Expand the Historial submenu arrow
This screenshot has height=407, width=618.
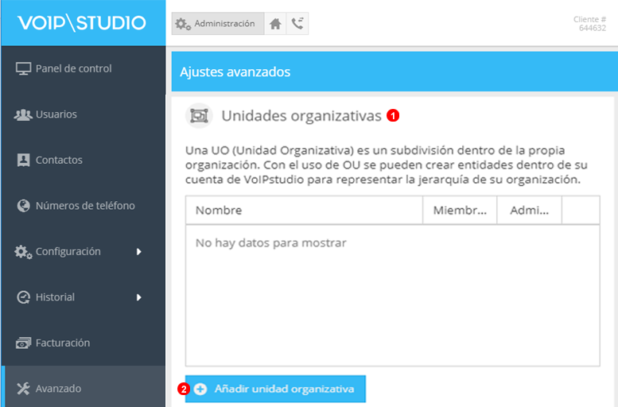pos(138,297)
